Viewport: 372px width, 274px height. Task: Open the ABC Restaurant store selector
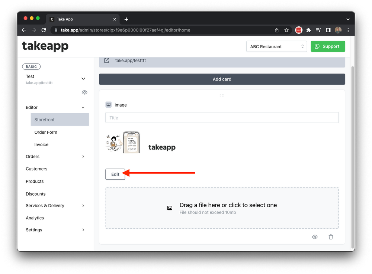[x=276, y=46]
